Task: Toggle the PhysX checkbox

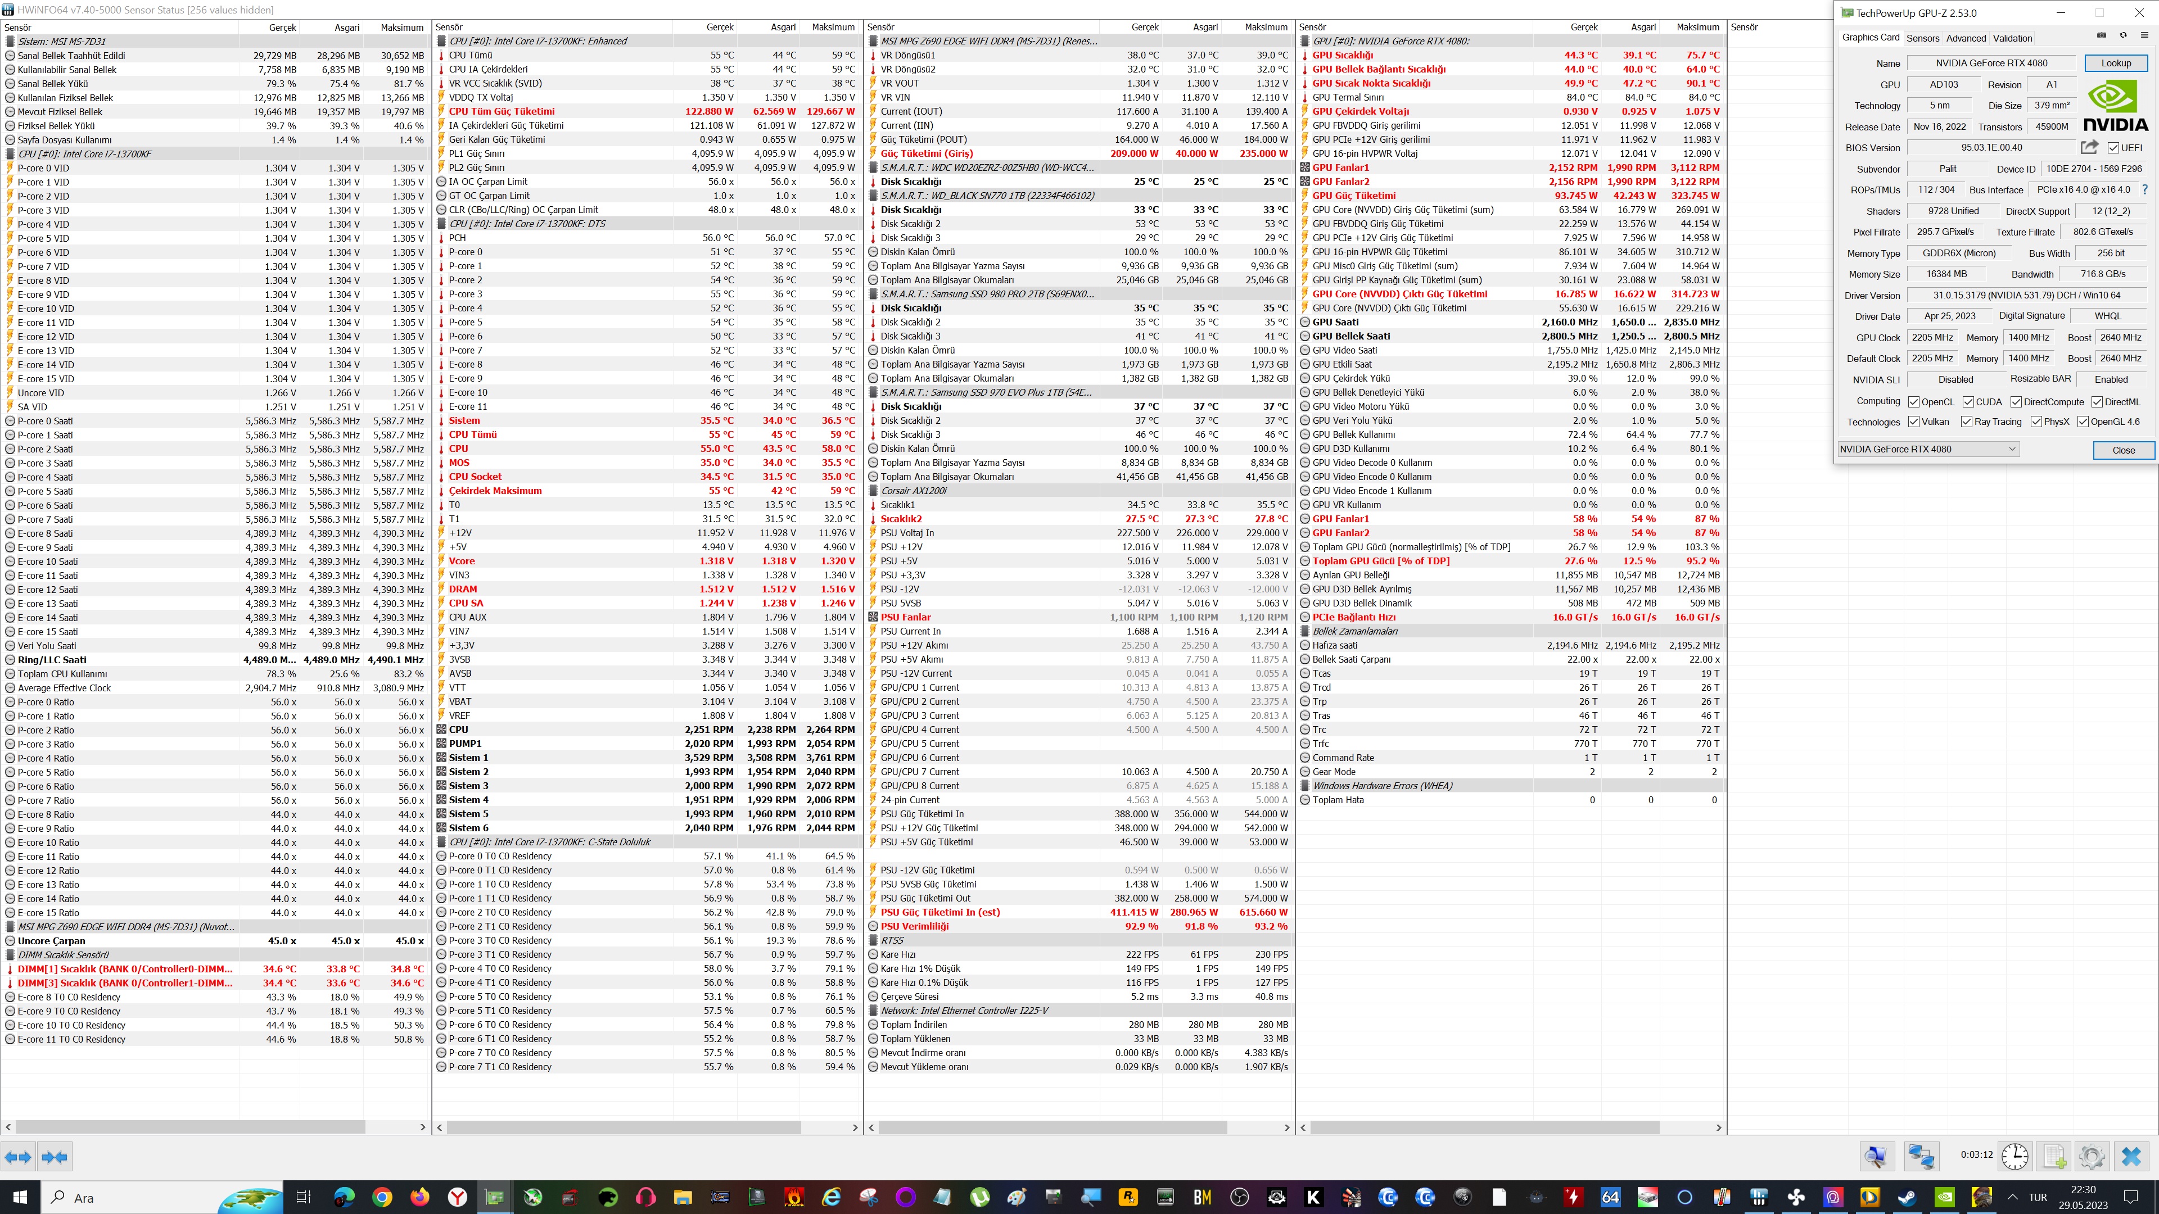Action: click(x=2036, y=422)
